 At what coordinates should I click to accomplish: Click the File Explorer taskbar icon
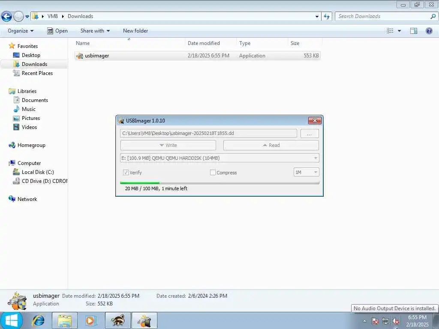[65, 320]
